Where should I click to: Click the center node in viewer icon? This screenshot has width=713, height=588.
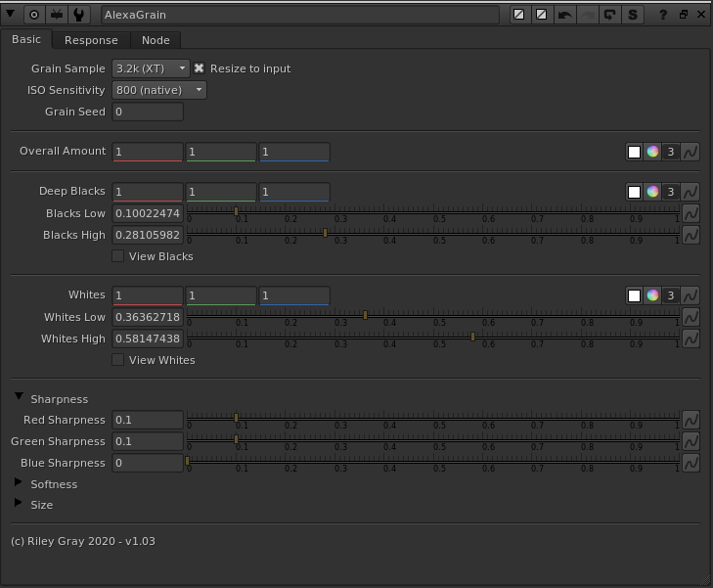34,15
